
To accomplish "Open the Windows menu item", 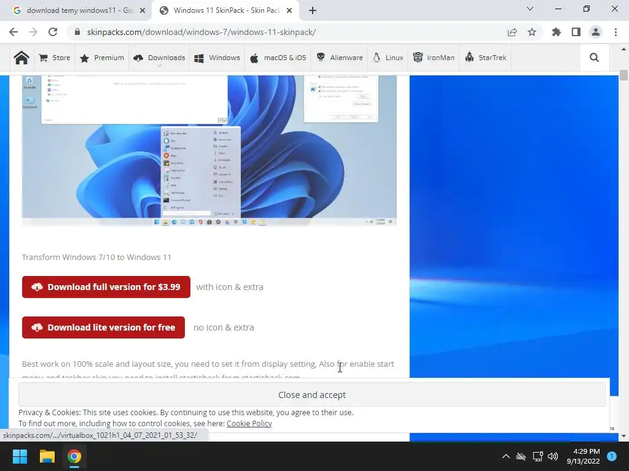I will (217, 58).
